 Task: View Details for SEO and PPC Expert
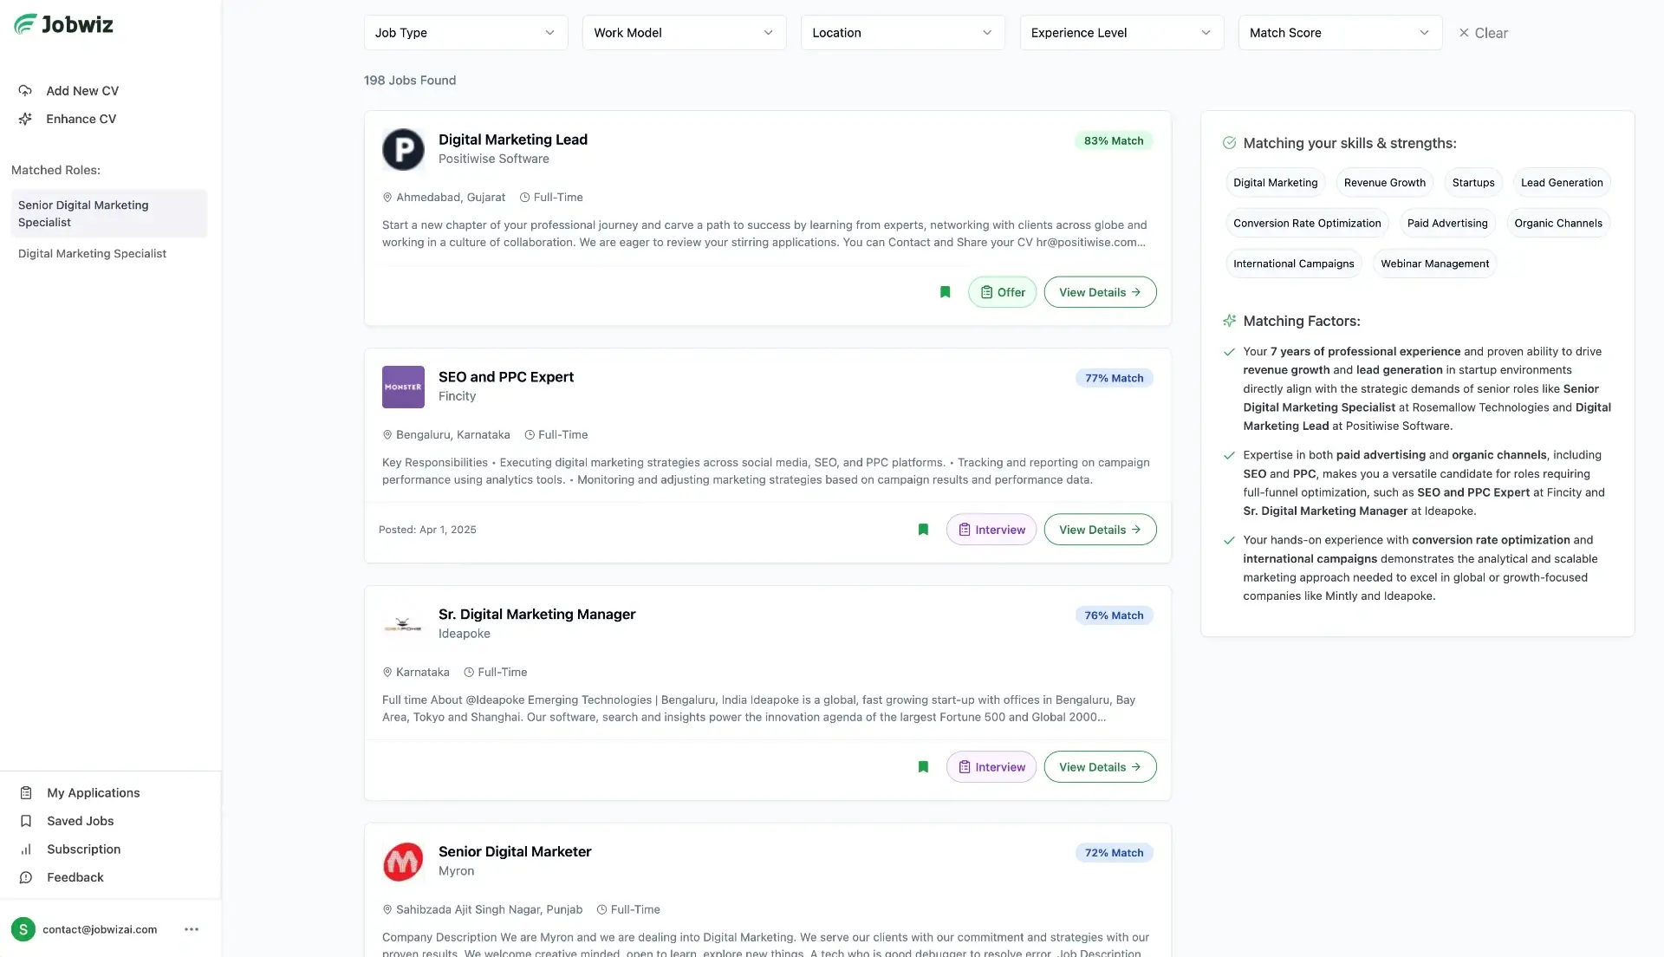point(1099,530)
